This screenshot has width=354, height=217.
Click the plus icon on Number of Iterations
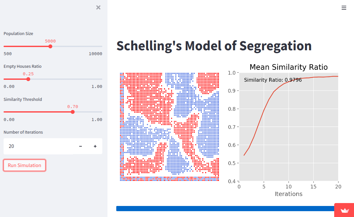pos(95,146)
